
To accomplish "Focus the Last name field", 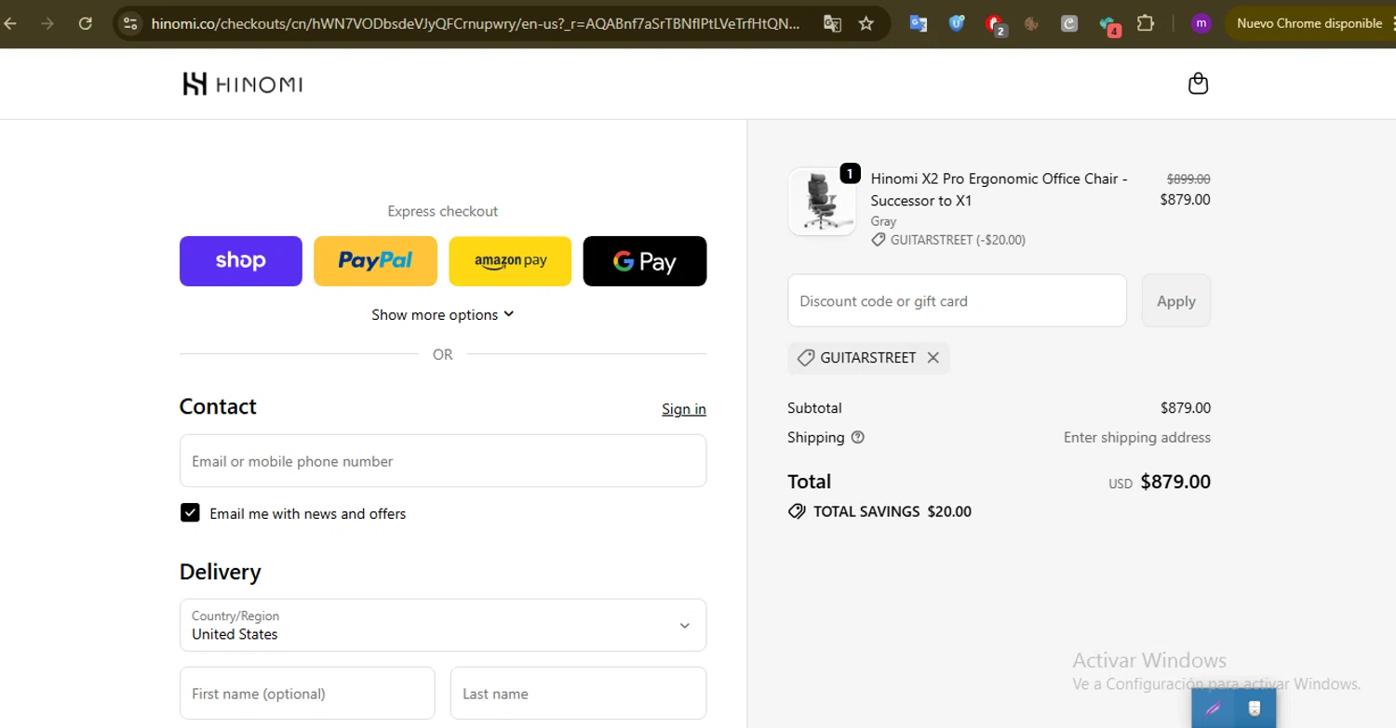I will click(x=578, y=694).
